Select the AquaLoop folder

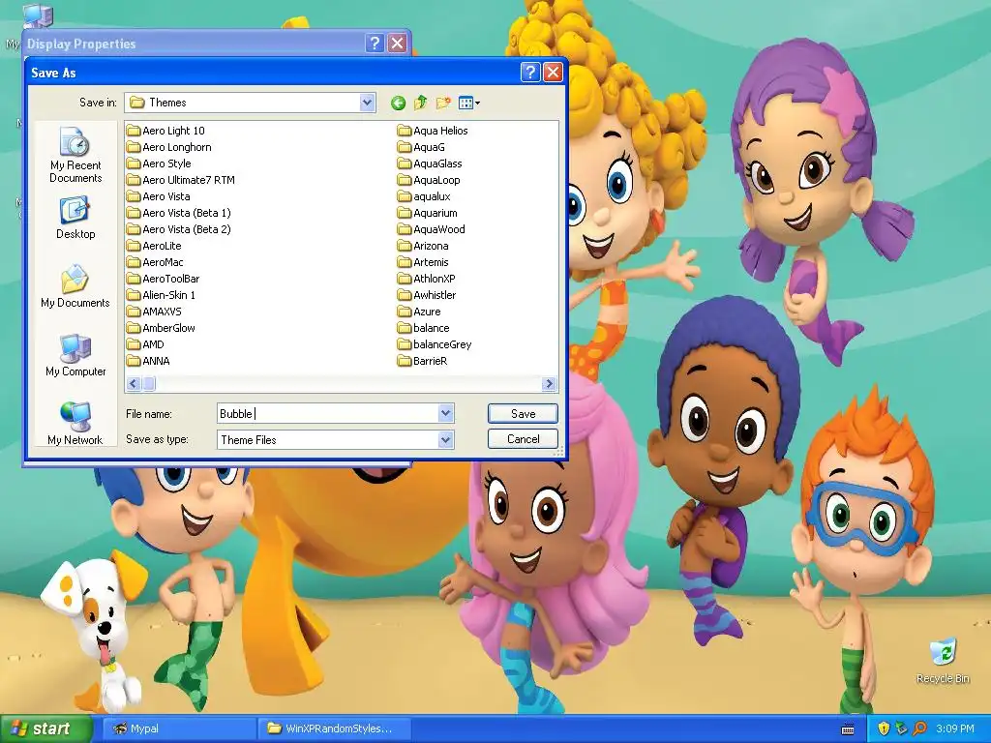click(429, 180)
